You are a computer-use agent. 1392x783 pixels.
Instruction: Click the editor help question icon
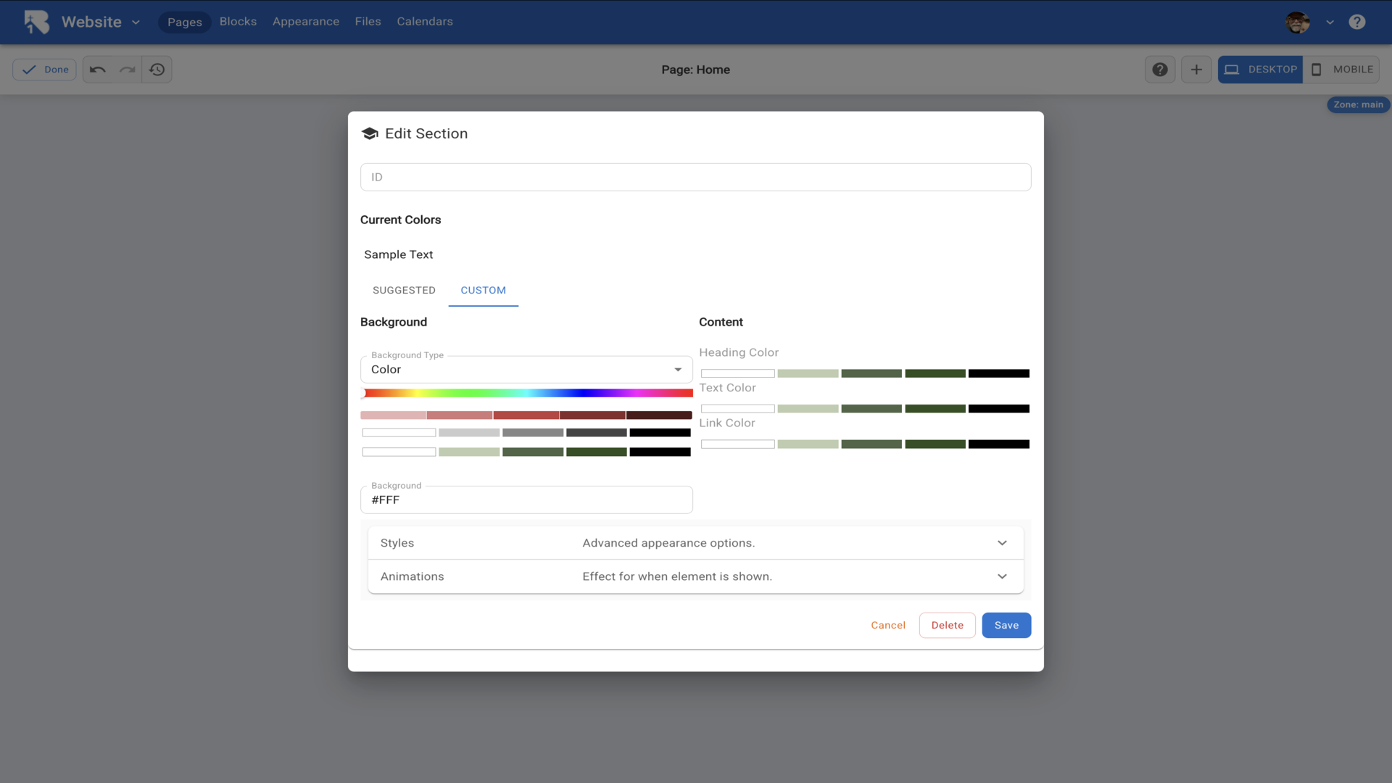[x=1160, y=70]
